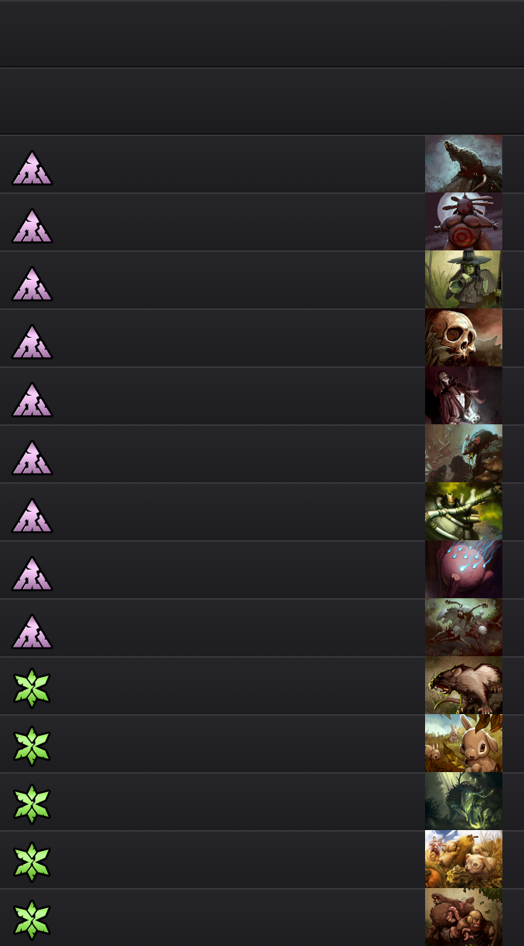Select purple faction icon in the bullseye dummy row
The height and width of the screenshot is (946, 524).
point(32,226)
